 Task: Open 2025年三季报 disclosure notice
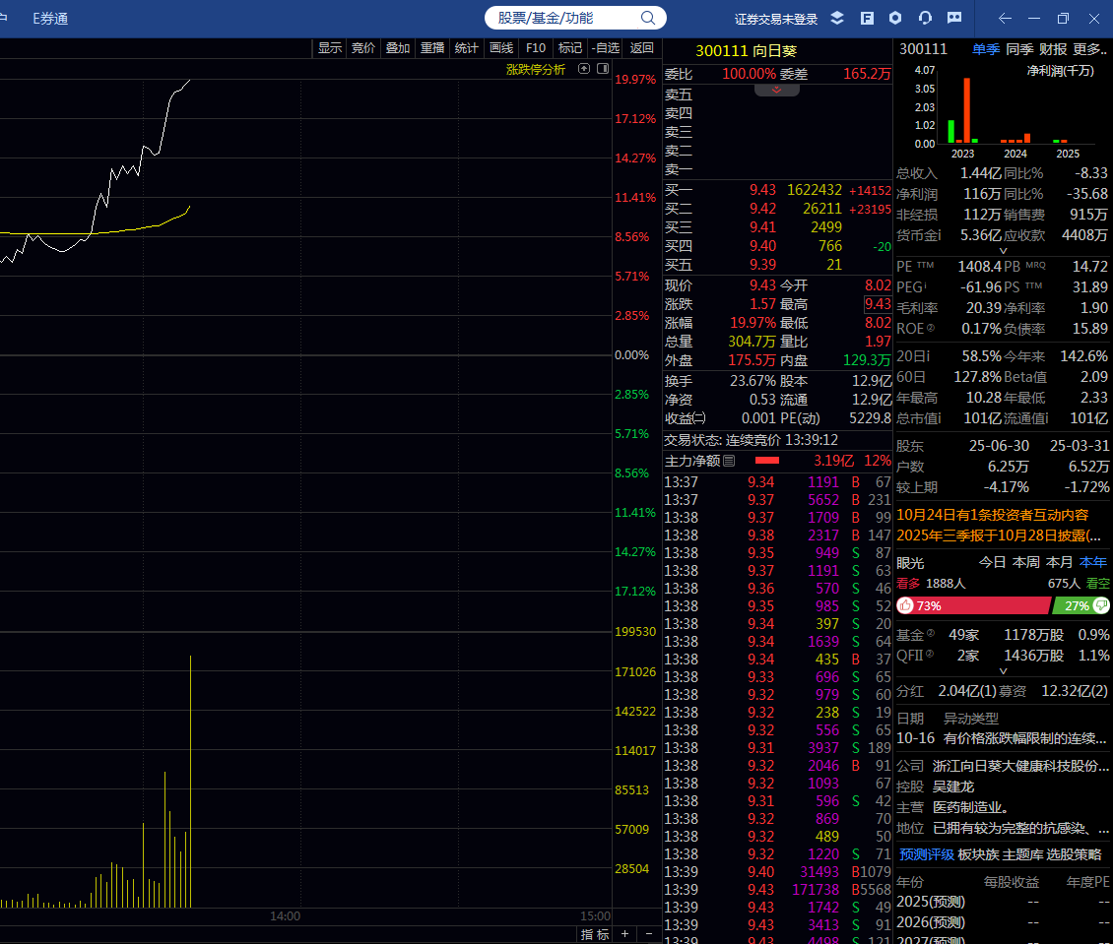click(1000, 535)
